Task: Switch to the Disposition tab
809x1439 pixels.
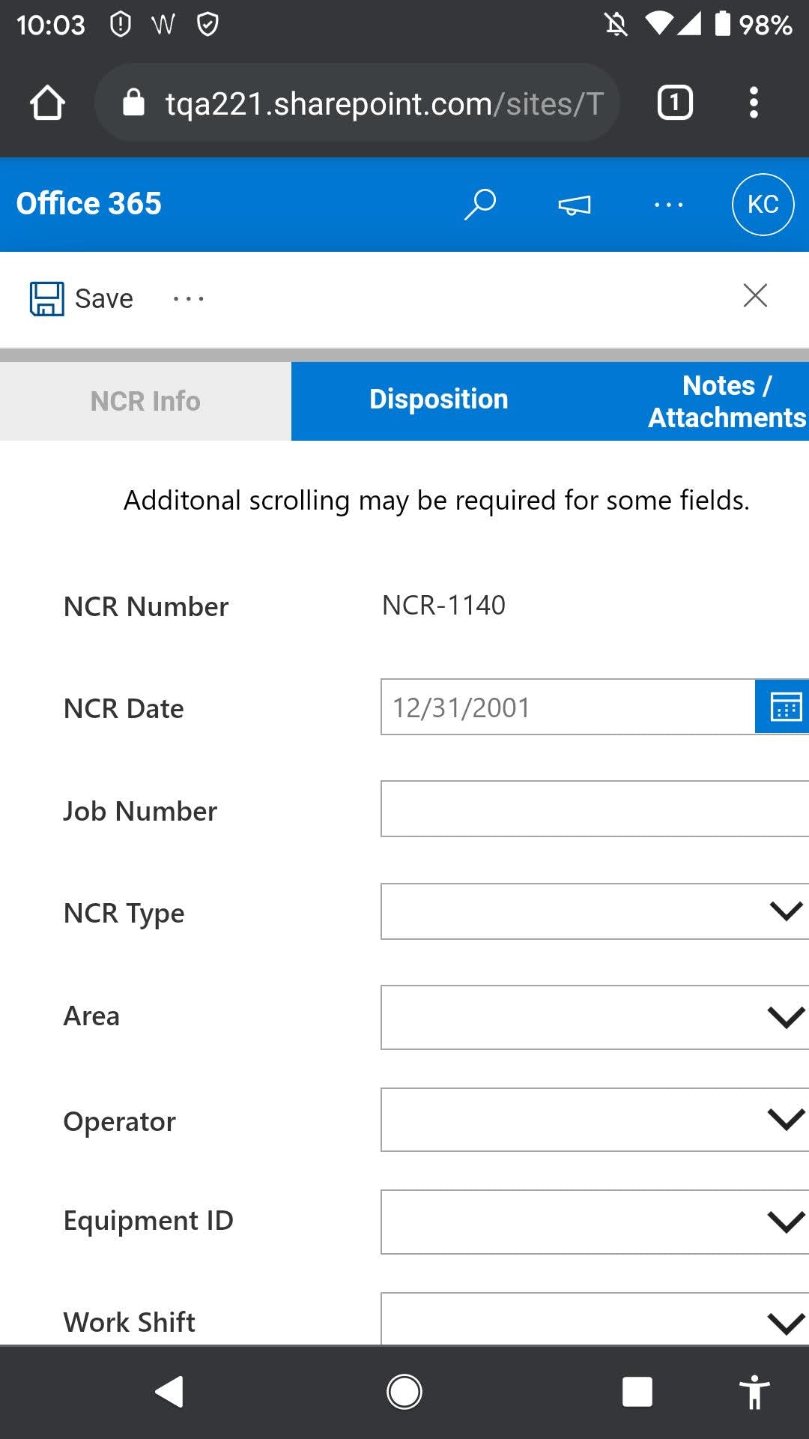Action: point(438,400)
